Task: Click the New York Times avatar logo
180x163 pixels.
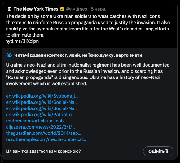Action: coord(9,9)
